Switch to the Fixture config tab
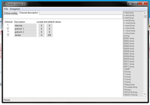150x105 pixels. (x=10, y=13)
